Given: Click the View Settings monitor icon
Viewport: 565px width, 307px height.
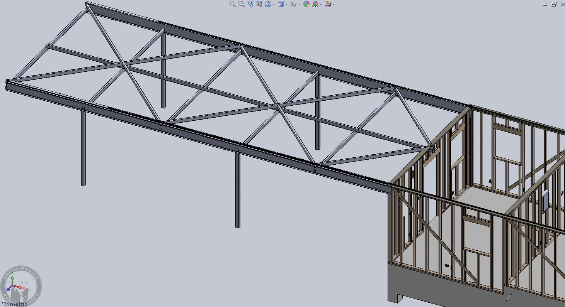Looking at the screenshot, I should pyautogui.click(x=328, y=4).
